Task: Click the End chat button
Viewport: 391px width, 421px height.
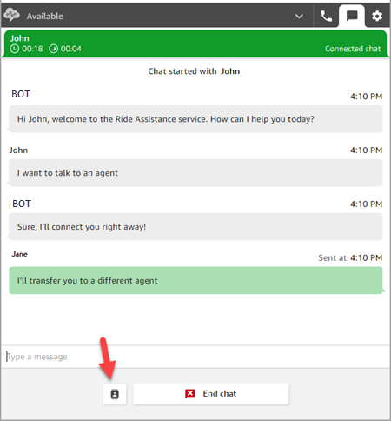Action: click(x=211, y=394)
